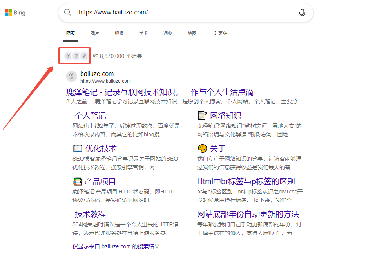Switch to the 图片 tab
This screenshot has width=377, height=253.
[x=95, y=33]
